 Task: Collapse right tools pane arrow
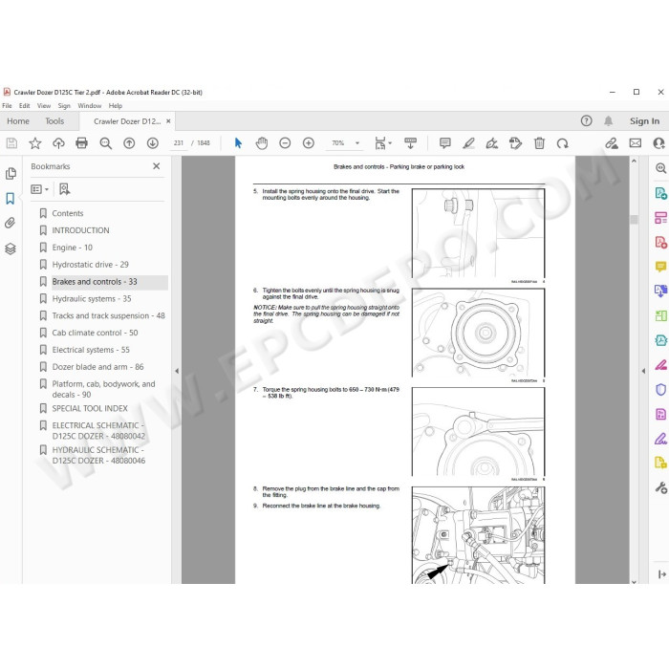pos(643,371)
